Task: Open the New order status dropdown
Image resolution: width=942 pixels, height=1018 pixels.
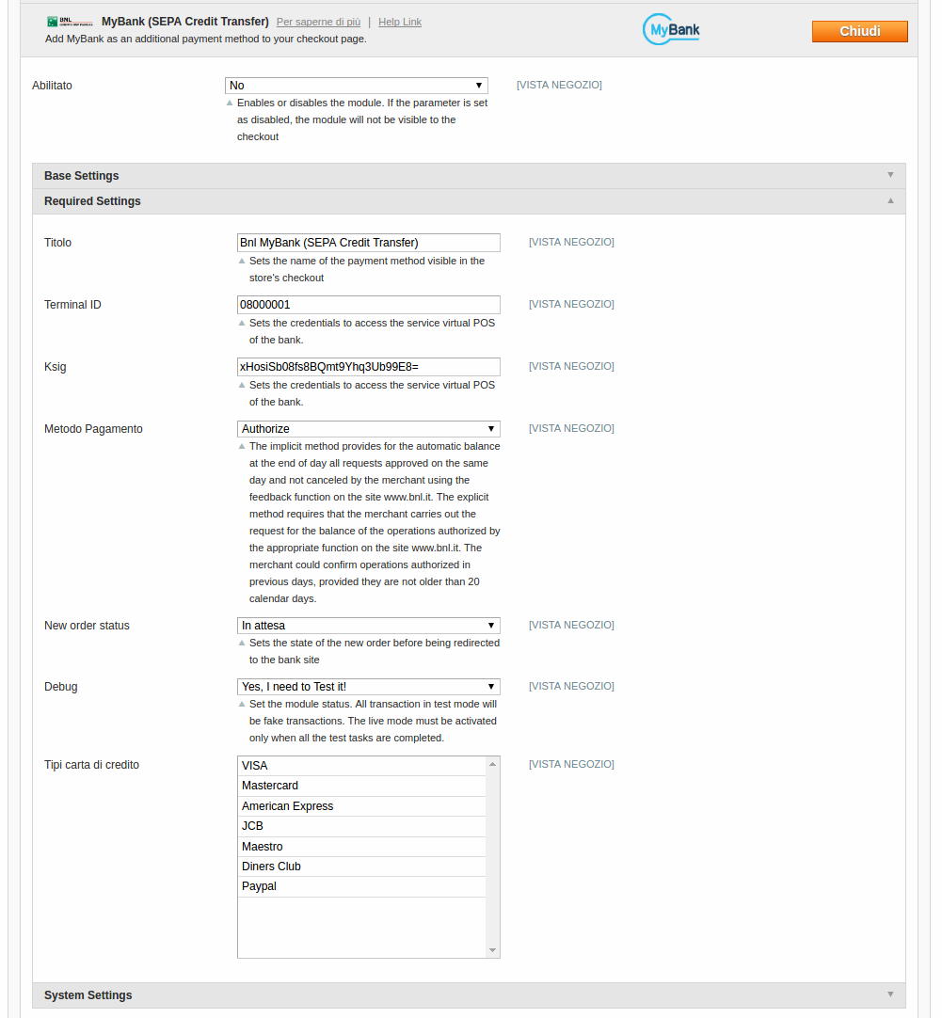Action: (369, 626)
